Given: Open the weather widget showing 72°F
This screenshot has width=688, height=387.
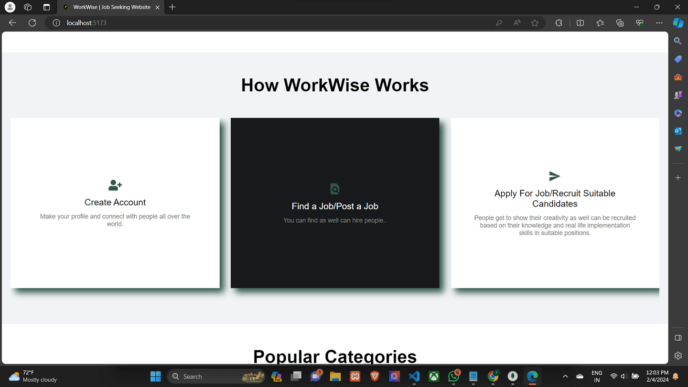Looking at the screenshot, I should point(32,376).
